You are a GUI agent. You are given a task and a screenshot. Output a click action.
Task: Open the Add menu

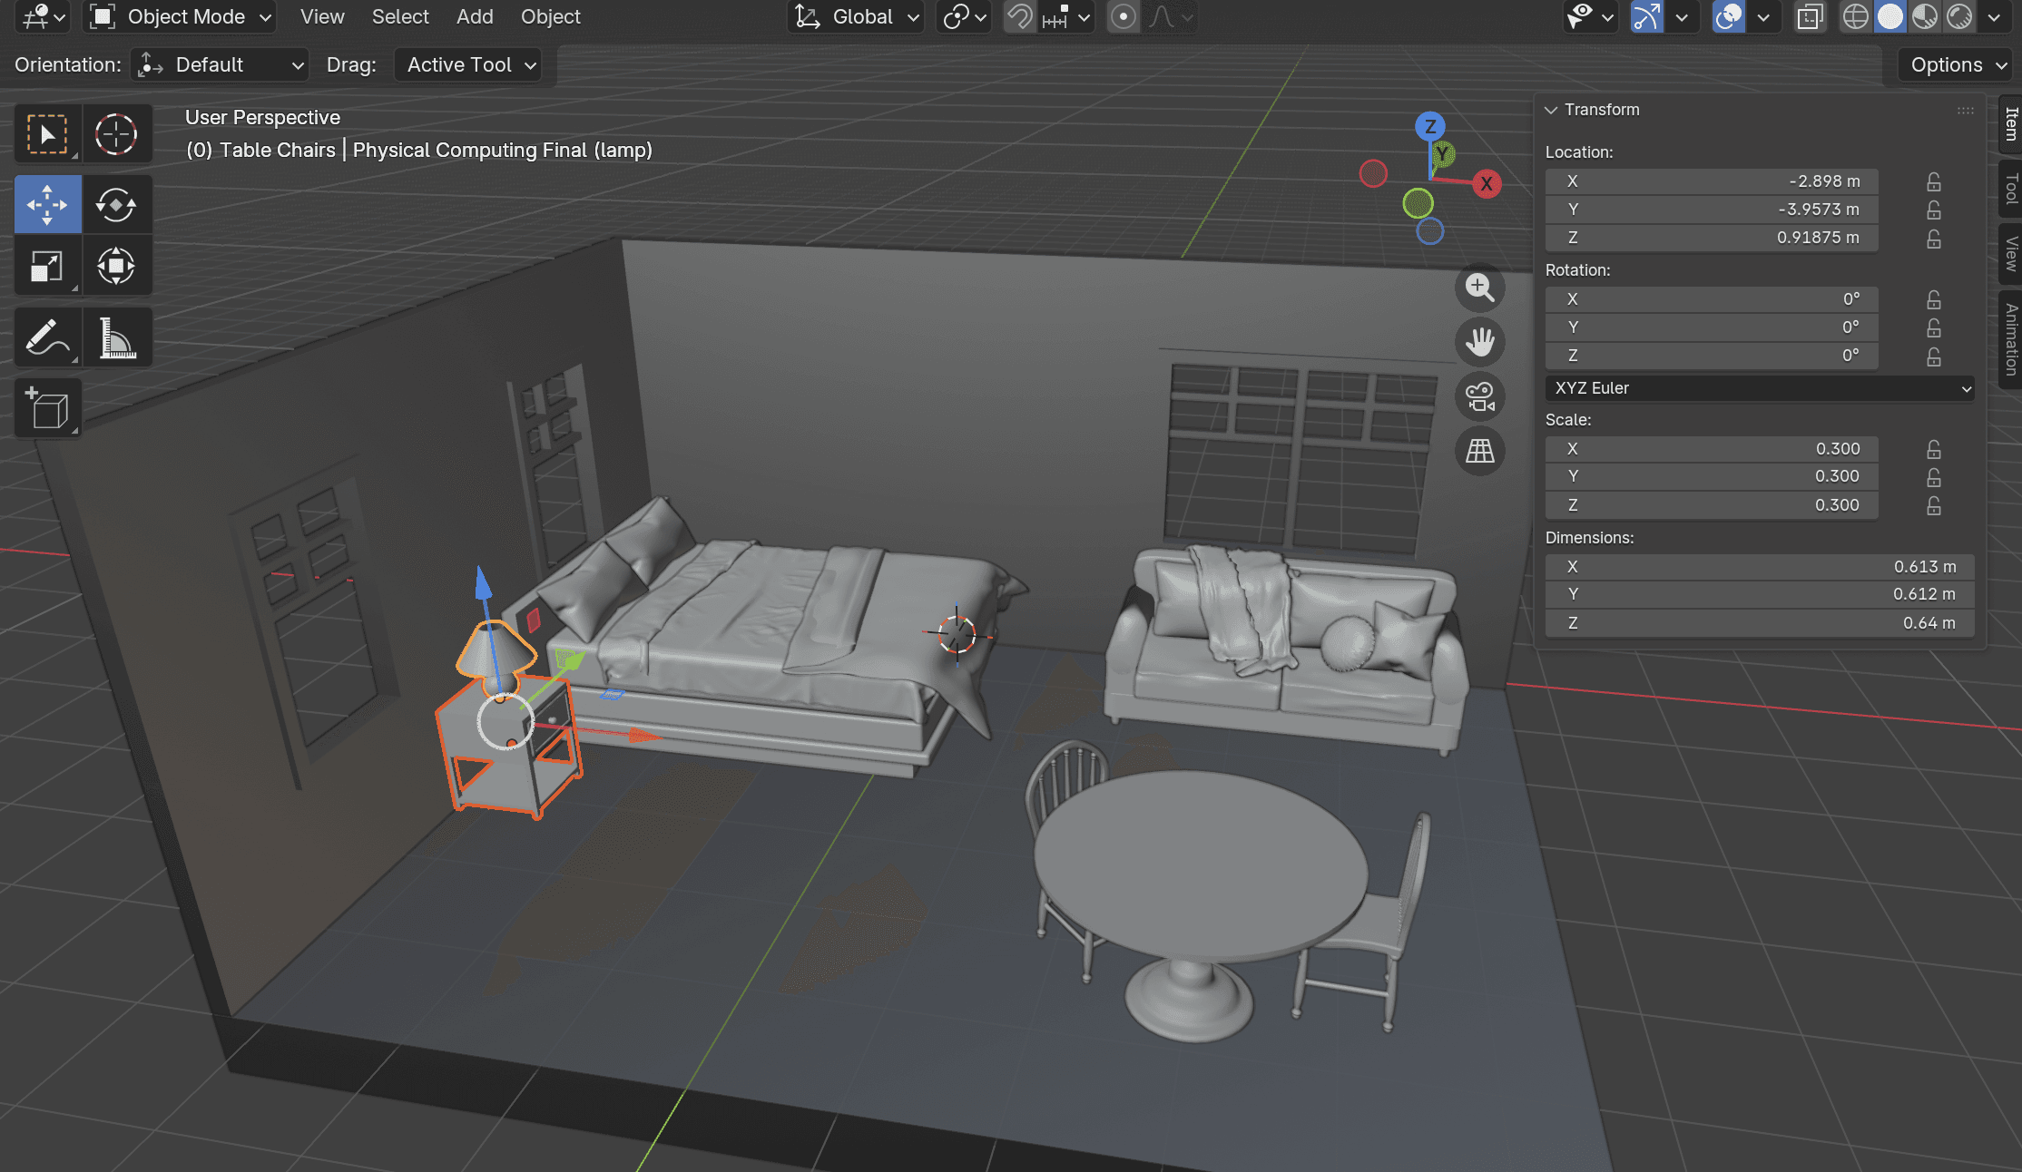click(474, 17)
